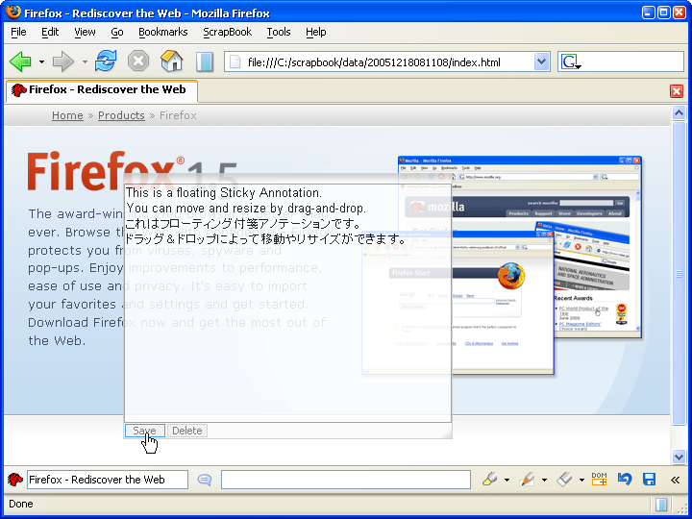Follow the Home breadcrumb link
The width and height of the screenshot is (692, 519).
(x=67, y=115)
